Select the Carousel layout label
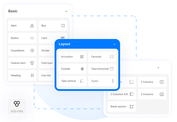The width and height of the screenshot is (177, 122). 96,57
